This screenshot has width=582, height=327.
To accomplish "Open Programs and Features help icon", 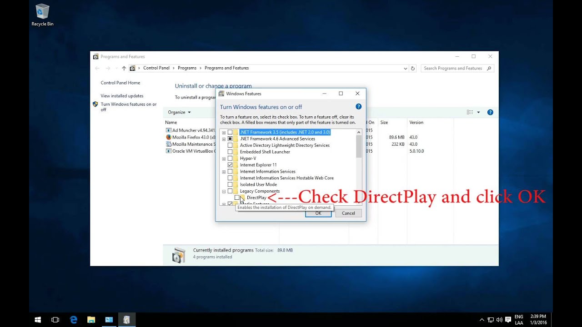I will (x=490, y=112).
